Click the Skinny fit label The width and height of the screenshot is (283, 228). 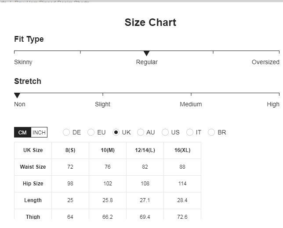23,62
